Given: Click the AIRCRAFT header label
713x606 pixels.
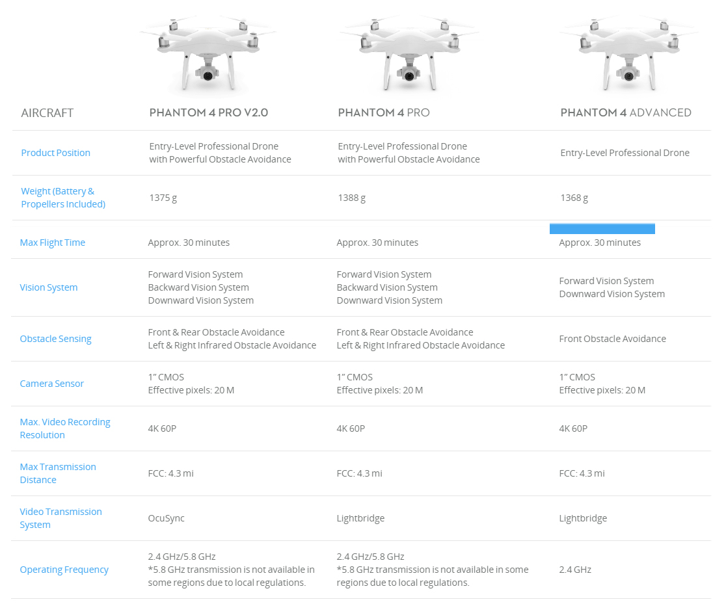Looking at the screenshot, I should tap(47, 113).
